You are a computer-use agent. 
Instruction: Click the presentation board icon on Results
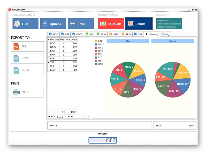tap(131, 23)
